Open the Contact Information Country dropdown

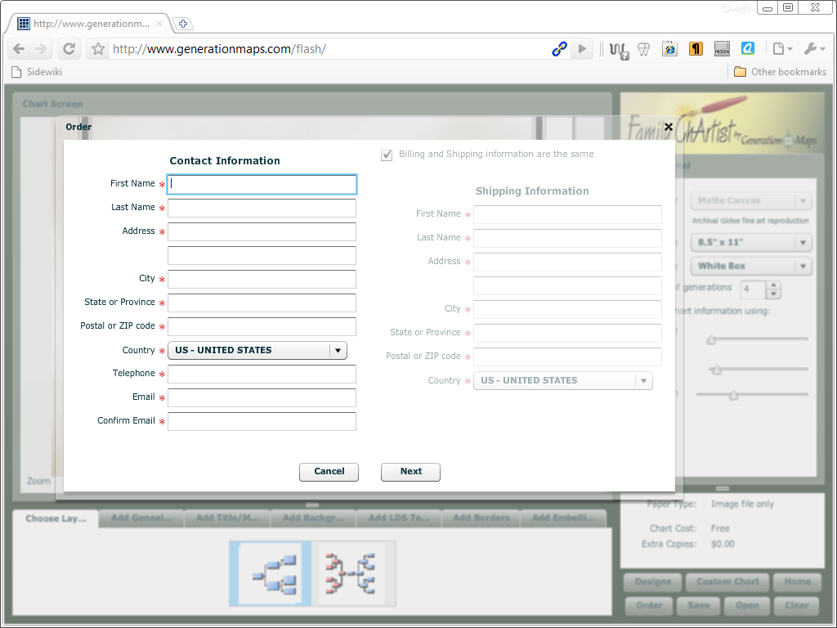point(257,351)
